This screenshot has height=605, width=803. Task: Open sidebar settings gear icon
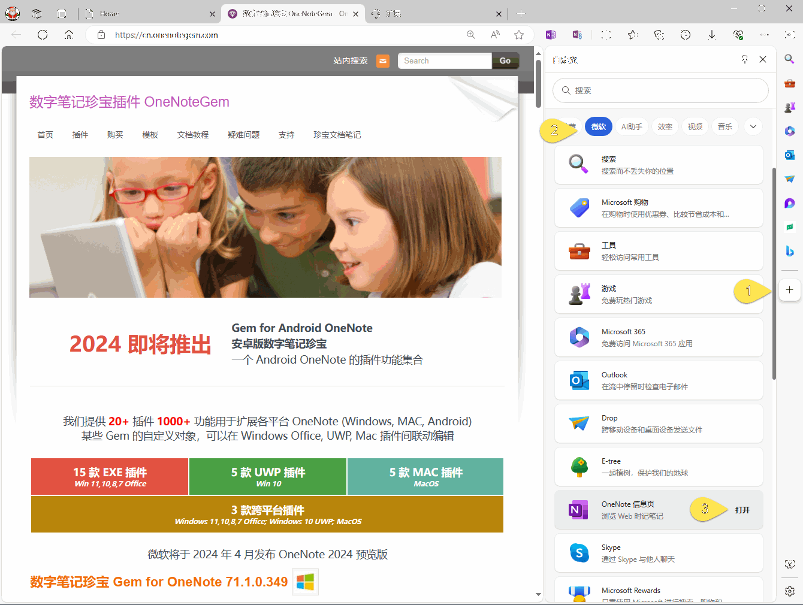click(790, 591)
